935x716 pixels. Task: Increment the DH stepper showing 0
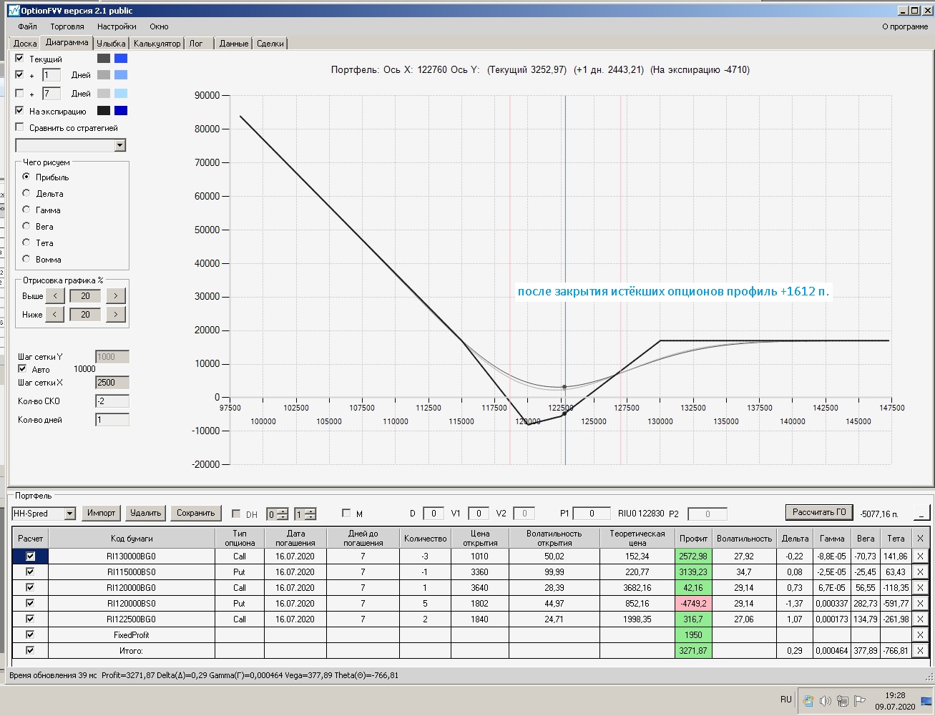(283, 511)
